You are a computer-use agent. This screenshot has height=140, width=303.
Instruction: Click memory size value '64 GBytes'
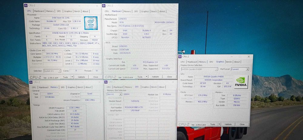tap(50, 97)
